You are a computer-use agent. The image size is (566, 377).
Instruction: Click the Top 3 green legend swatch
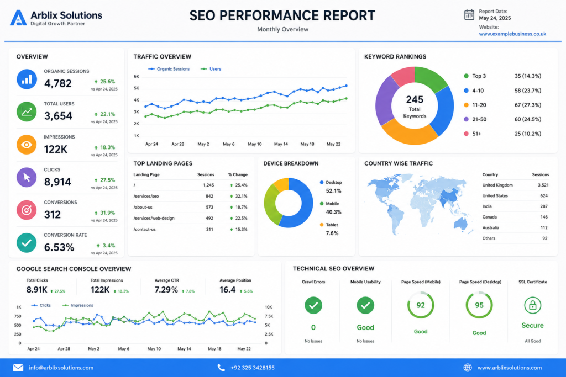coord(466,76)
